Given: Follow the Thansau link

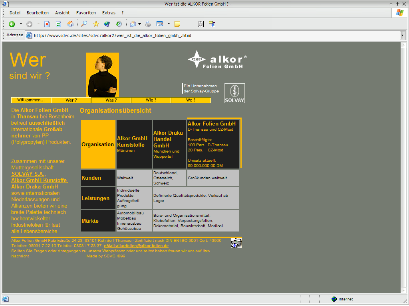Looking at the screenshot, I should (28, 117).
